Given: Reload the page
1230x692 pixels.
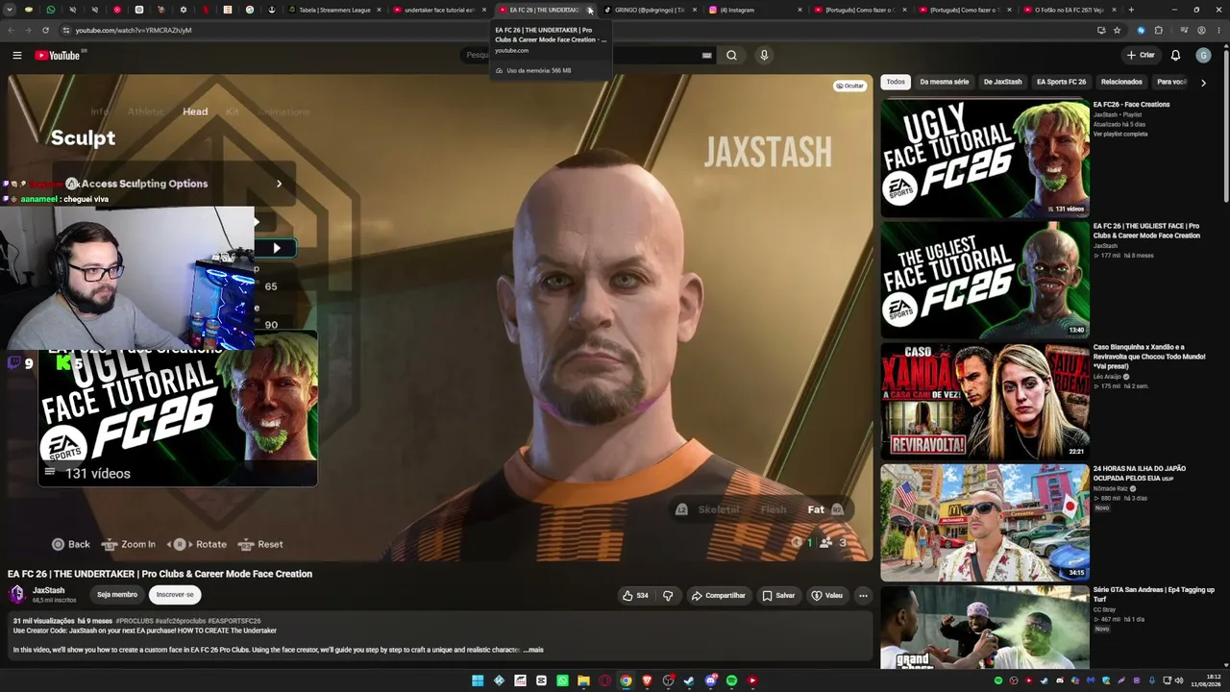Looking at the screenshot, I should coord(45,30).
